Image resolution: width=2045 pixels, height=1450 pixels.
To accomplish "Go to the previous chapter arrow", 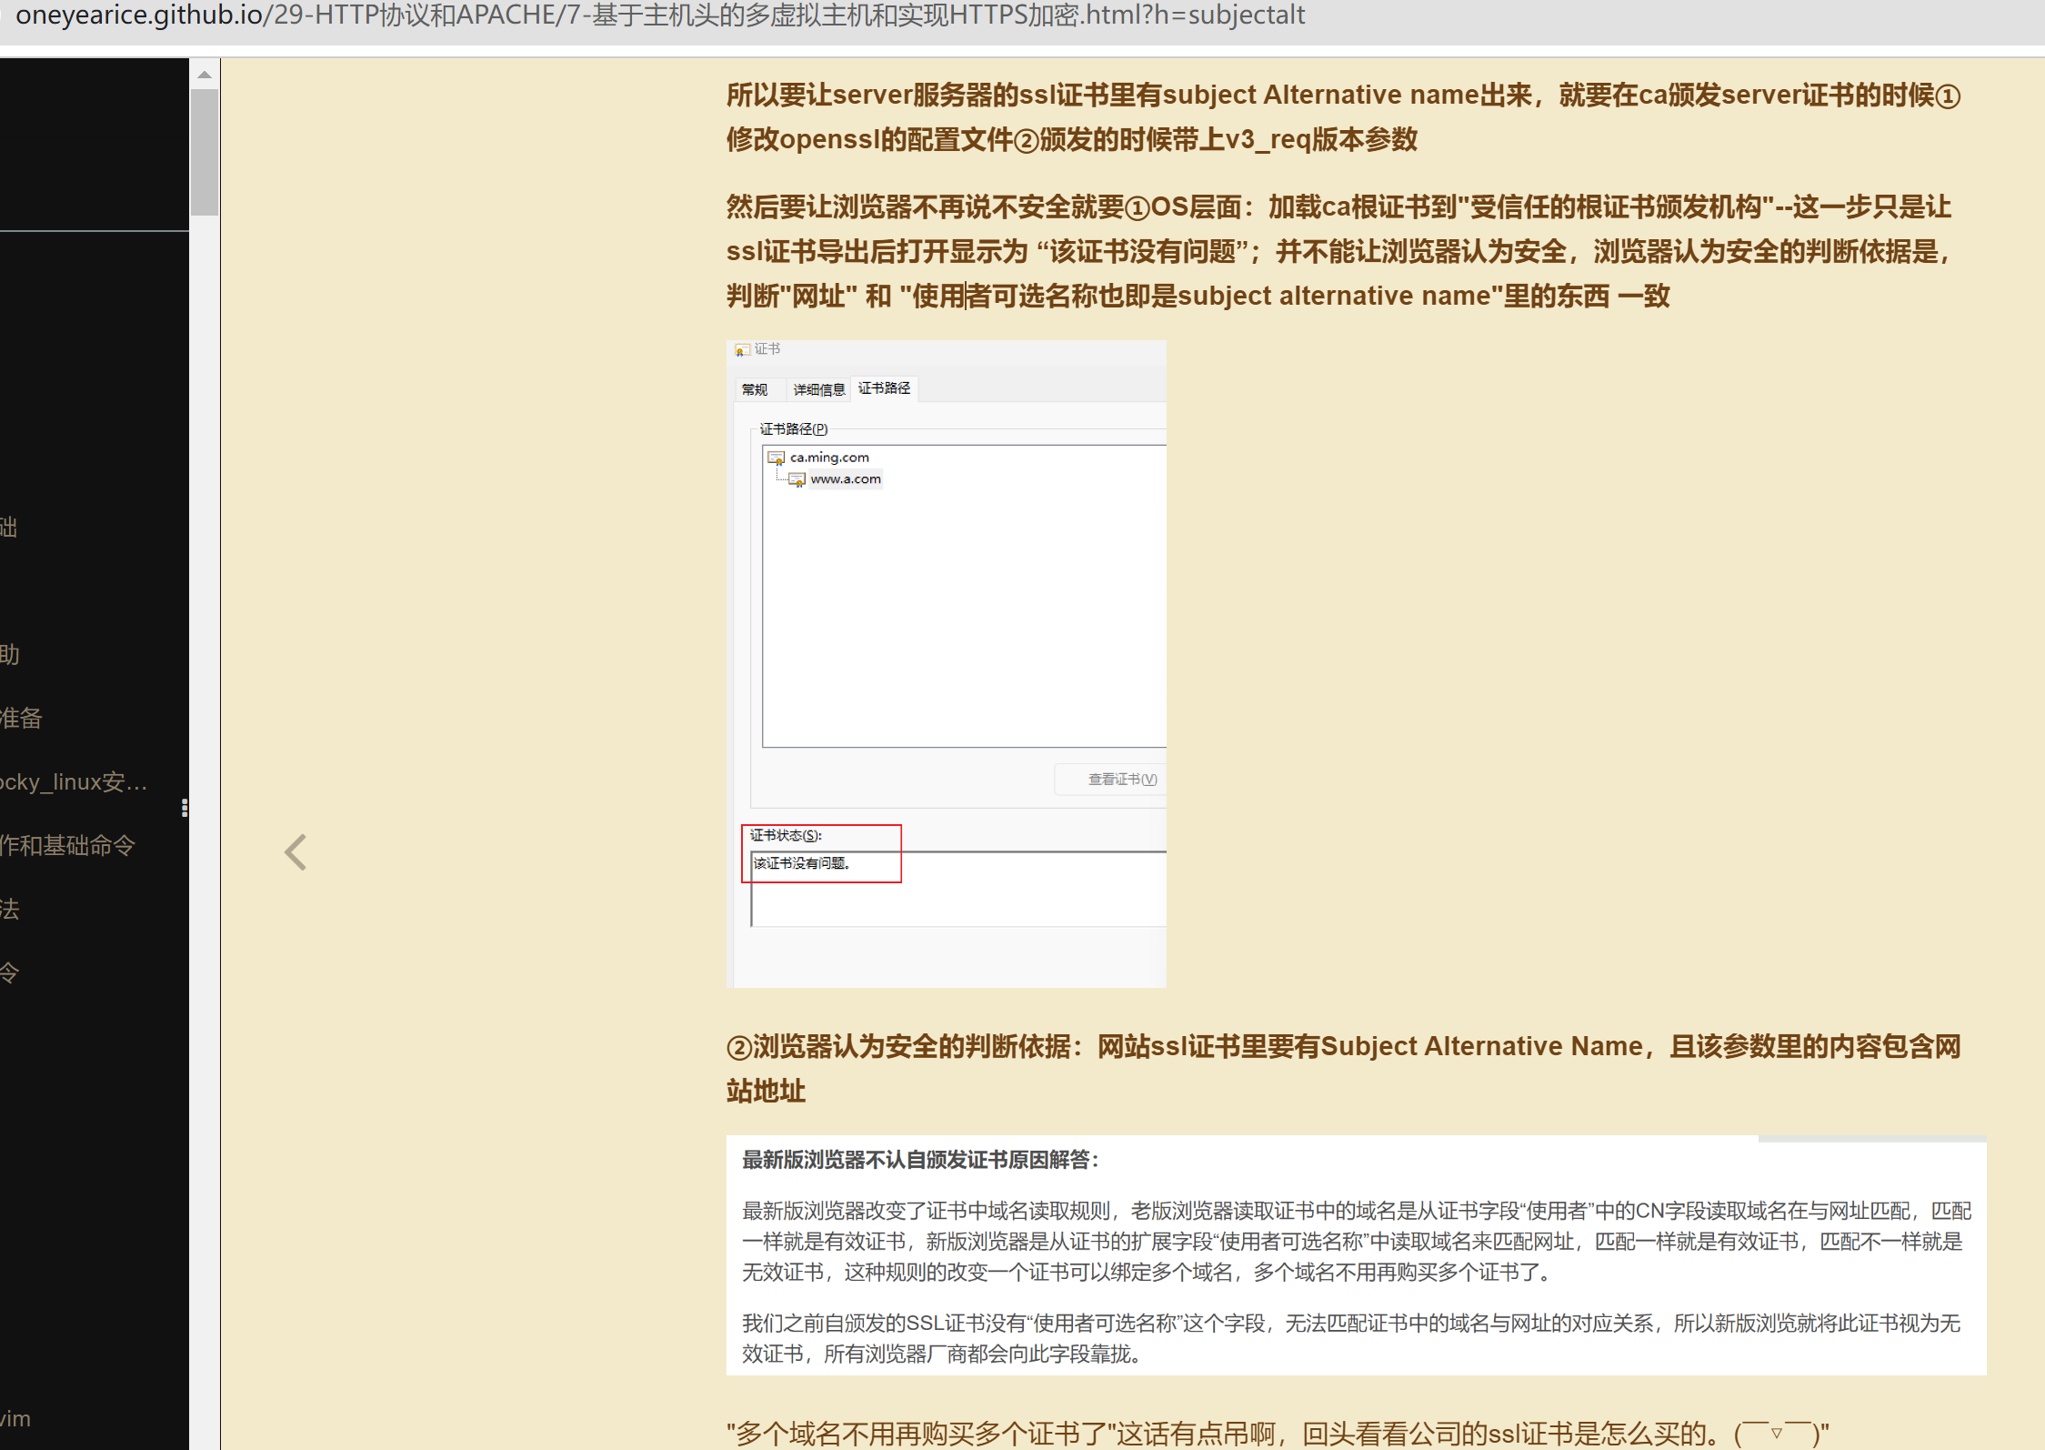I will pos(296,852).
